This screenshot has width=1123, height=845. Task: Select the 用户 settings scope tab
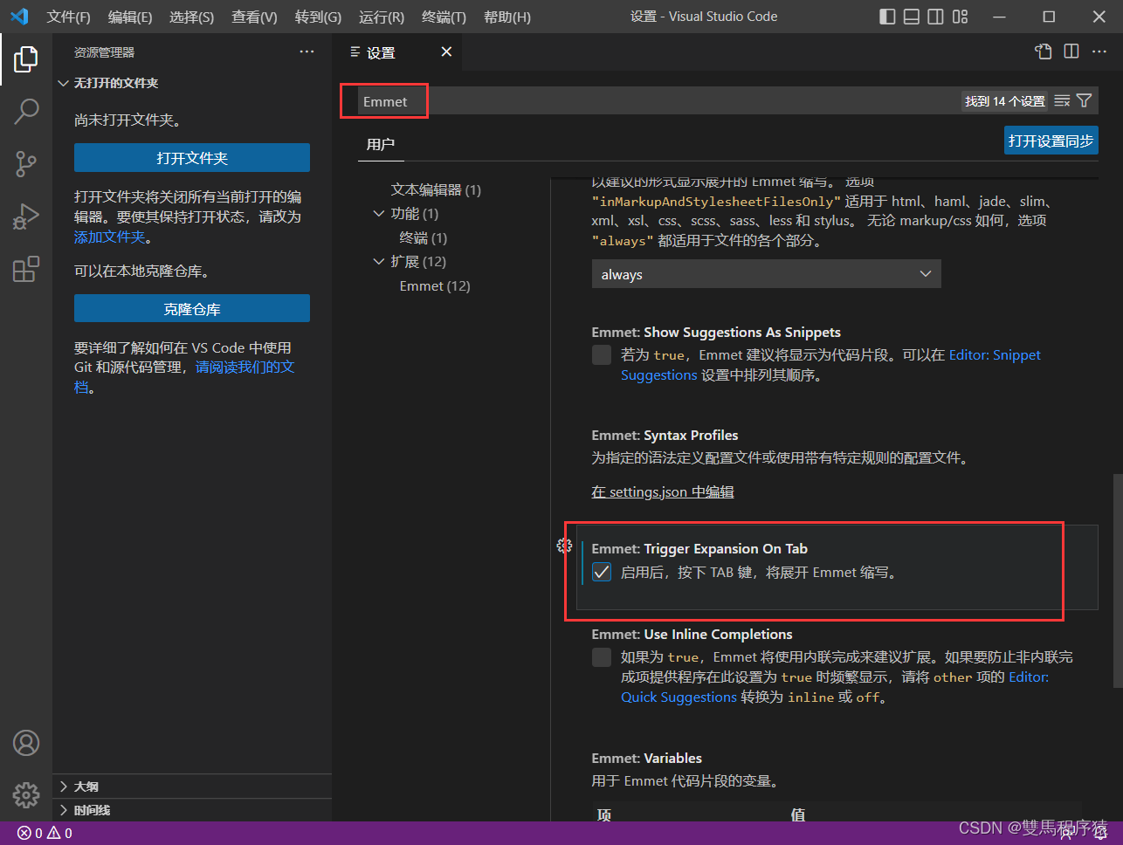[381, 144]
